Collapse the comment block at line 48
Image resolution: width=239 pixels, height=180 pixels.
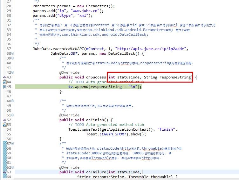point(13,101)
